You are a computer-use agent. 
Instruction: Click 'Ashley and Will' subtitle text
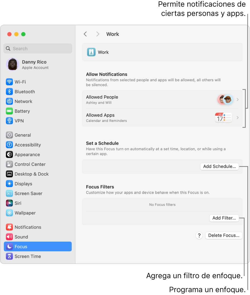pos(99,103)
